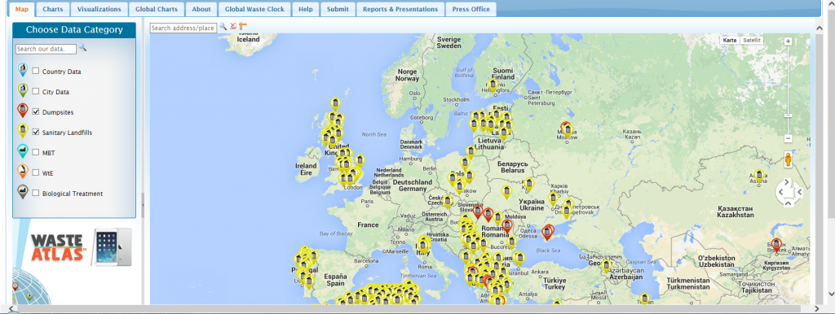
Task: Select the Karta map type button
Action: click(x=730, y=41)
